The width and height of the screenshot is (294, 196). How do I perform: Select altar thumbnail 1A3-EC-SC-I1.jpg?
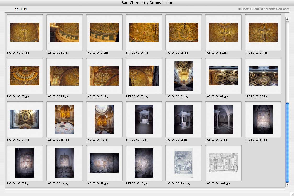click(144, 119)
